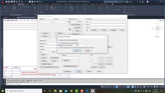Open the workspace gear dropdown arrow in status bar
This screenshot has height=93, width=165.
pos(146,87)
